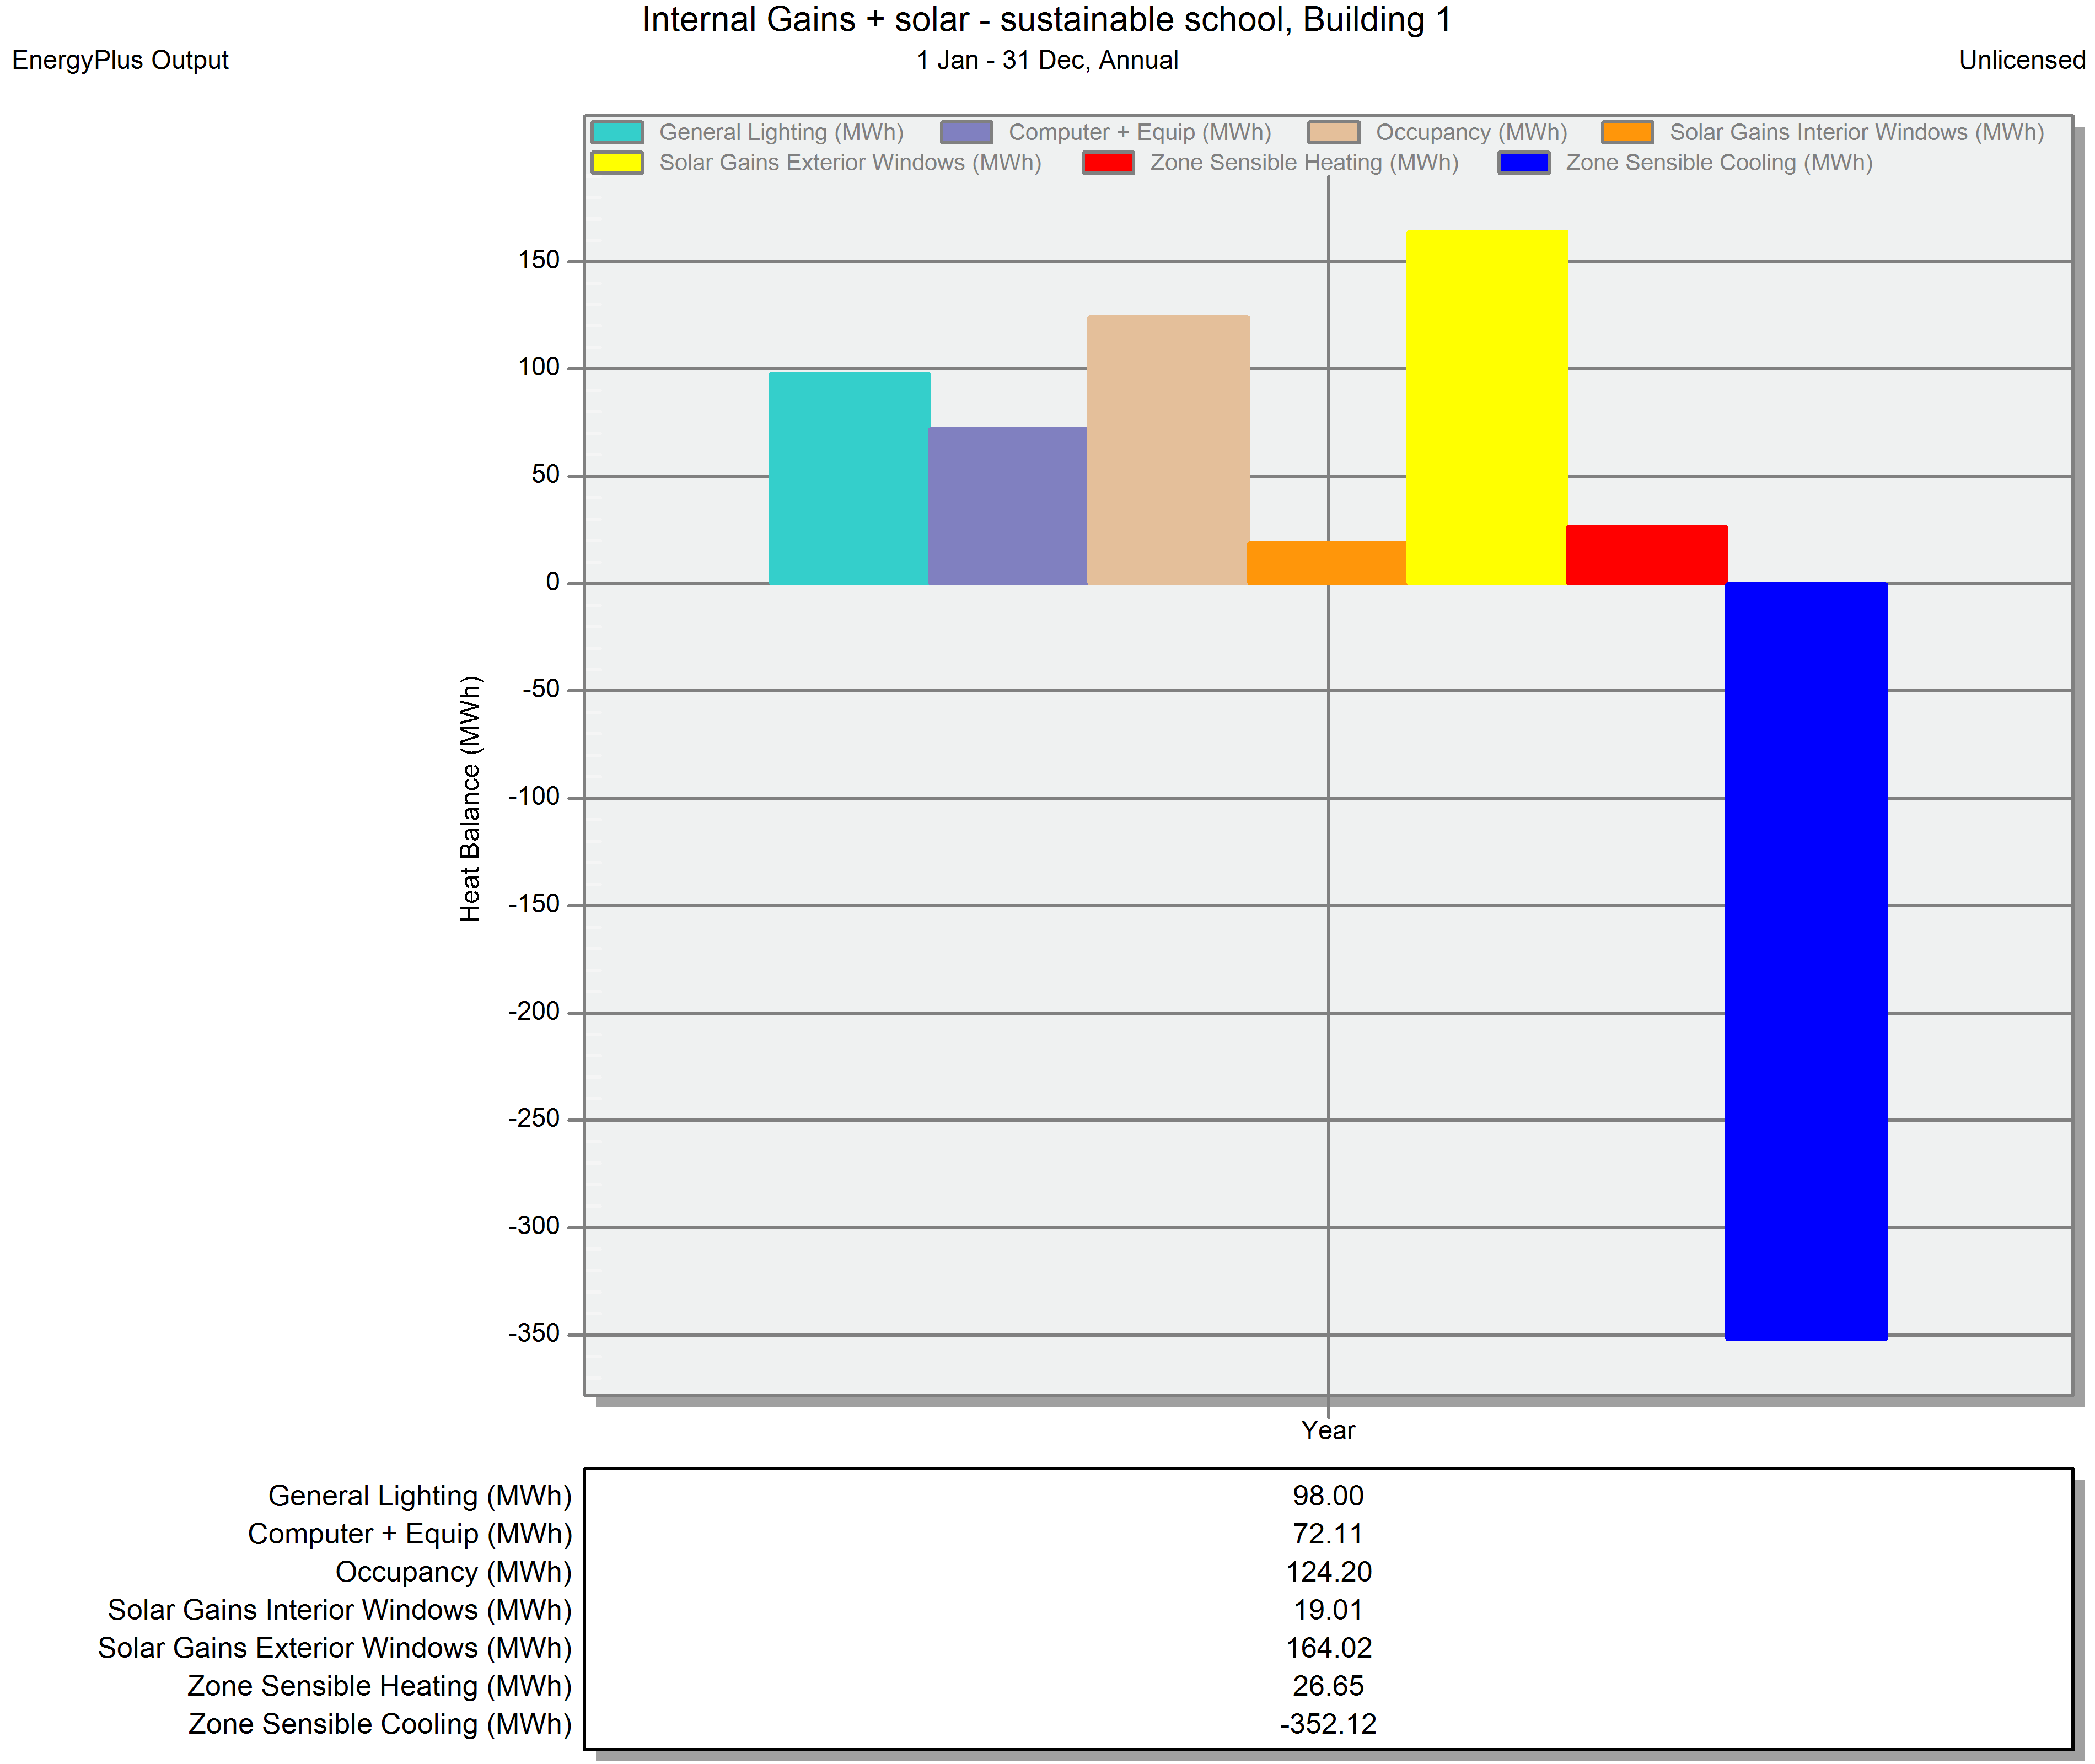2095x1764 pixels.
Task: Click the 164.02 table value
Action: (x=1328, y=1648)
